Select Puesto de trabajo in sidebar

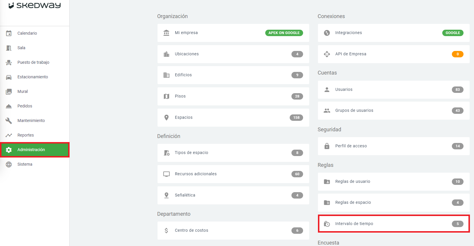(33, 62)
